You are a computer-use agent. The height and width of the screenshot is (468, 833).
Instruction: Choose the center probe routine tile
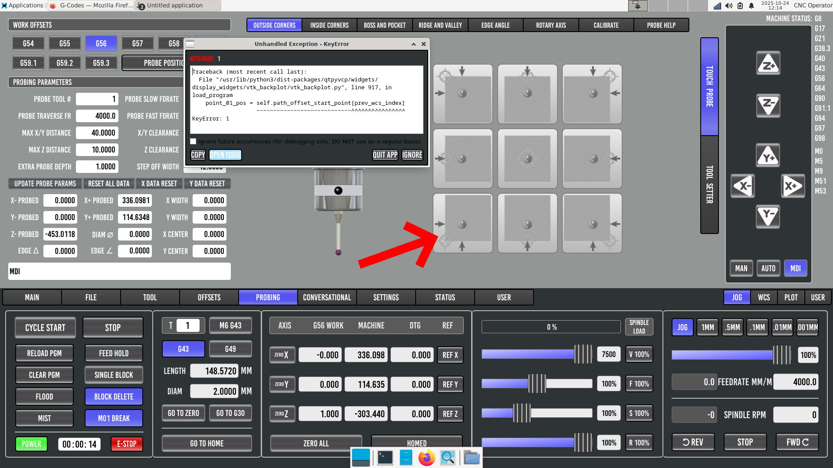click(527, 159)
